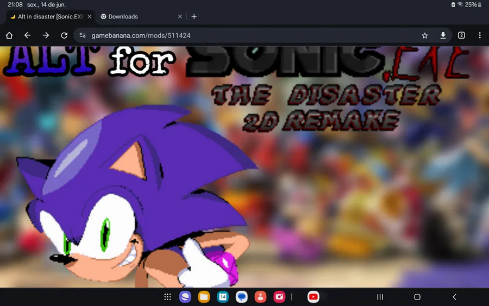Open the Messages chat app
The height and width of the screenshot is (306, 489).
coord(241,297)
